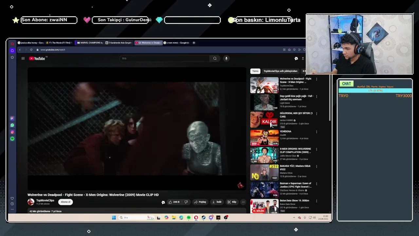Open GÜLERSEM, HER ŞEY BİTER video thumbnail

click(x=264, y=120)
